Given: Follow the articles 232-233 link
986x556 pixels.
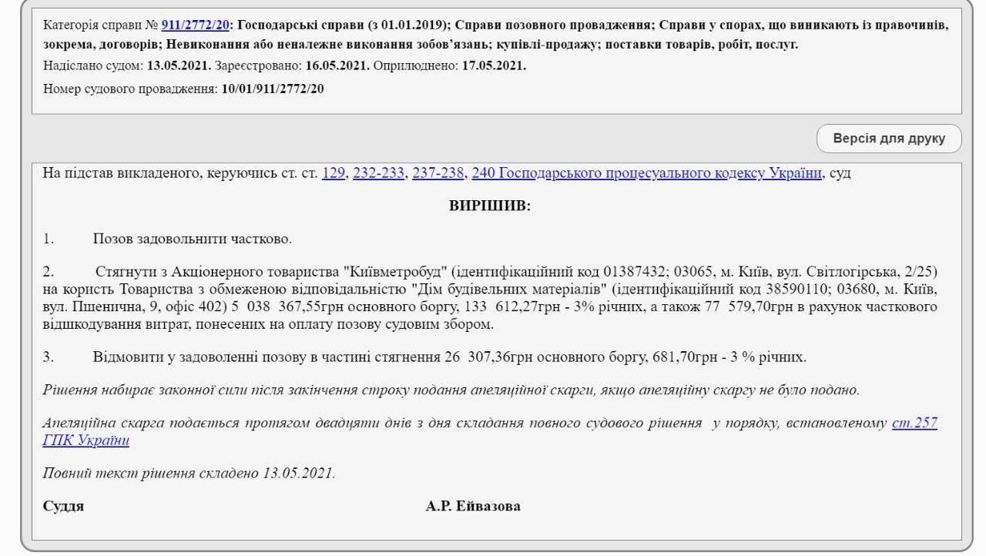Looking at the screenshot, I should tap(378, 173).
